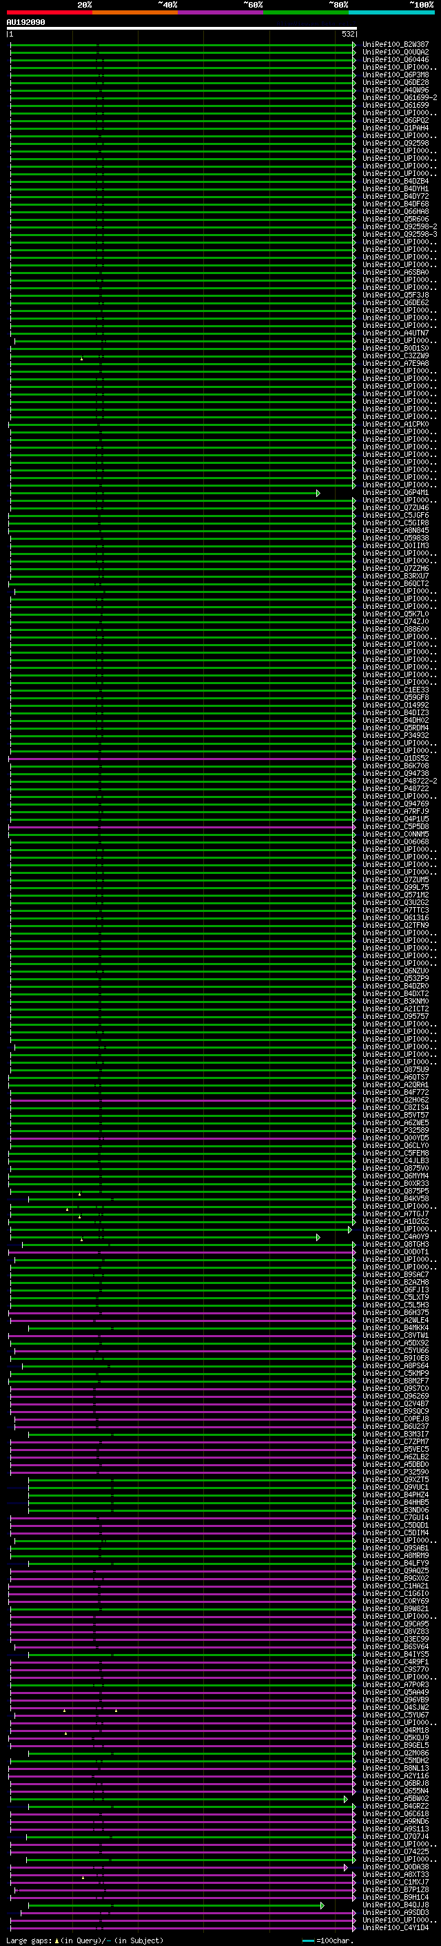Select the UniRef100_Q1PAH4 entry
The image size is (441, 1946).
tap(395, 128)
